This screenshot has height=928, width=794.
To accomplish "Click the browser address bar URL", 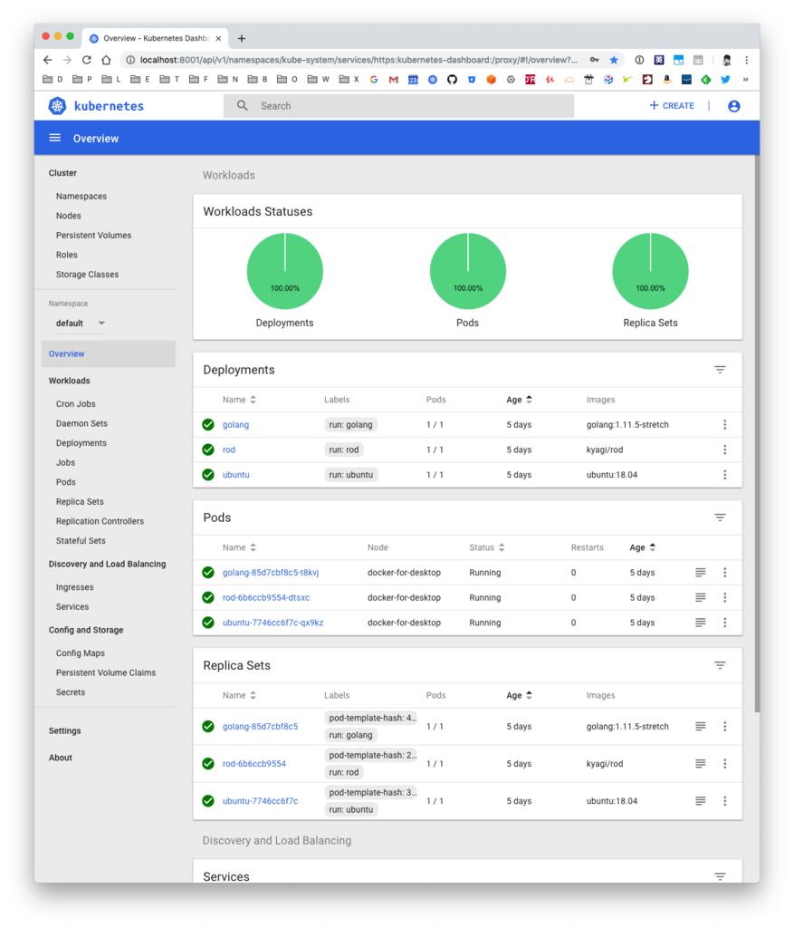I will [359, 60].
